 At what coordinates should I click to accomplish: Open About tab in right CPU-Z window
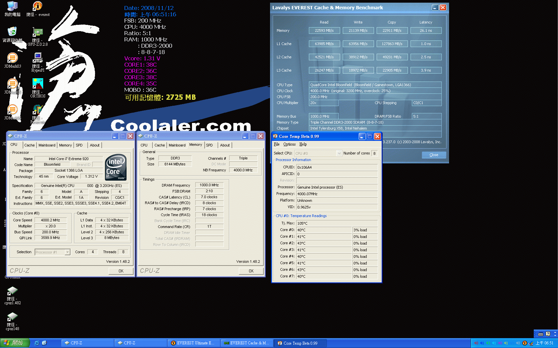[x=225, y=145]
